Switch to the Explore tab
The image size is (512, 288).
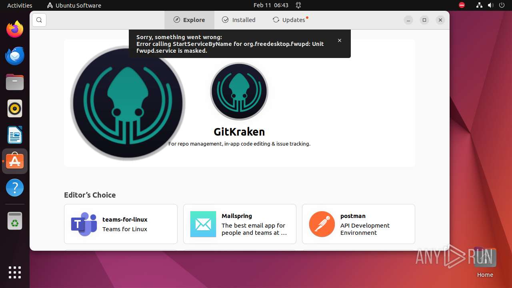pos(189,20)
